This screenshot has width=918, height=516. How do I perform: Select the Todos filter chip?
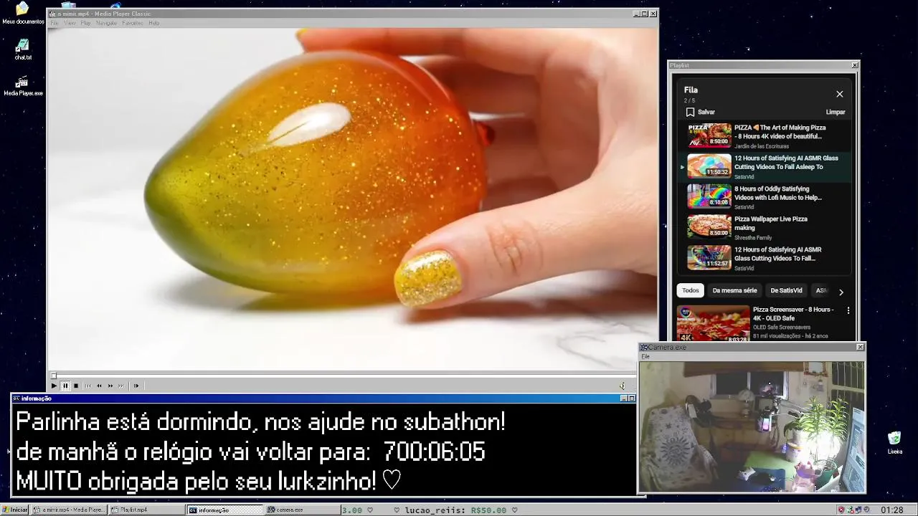pyautogui.click(x=691, y=290)
